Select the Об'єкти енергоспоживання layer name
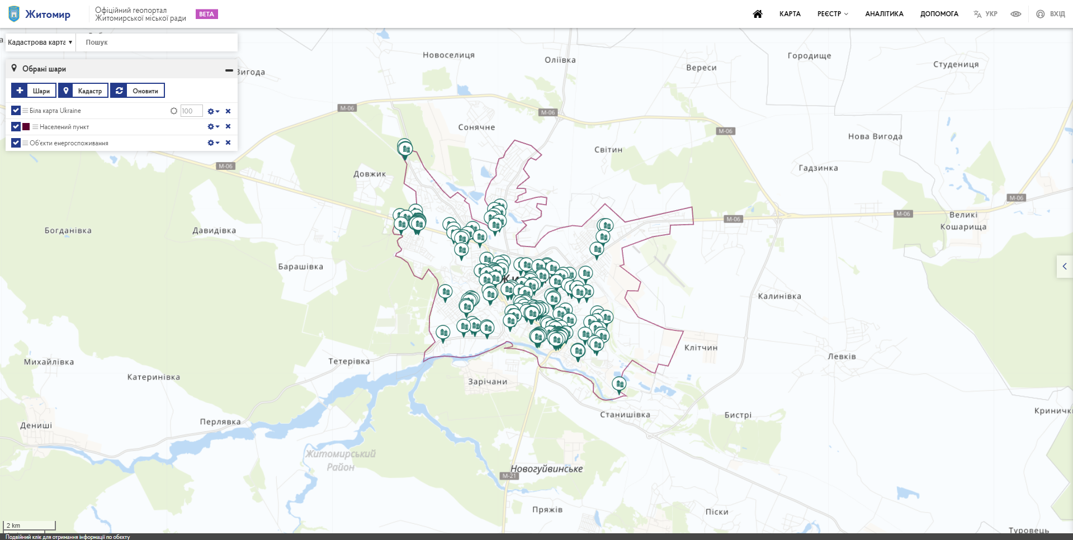The image size is (1073, 540). point(69,143)
